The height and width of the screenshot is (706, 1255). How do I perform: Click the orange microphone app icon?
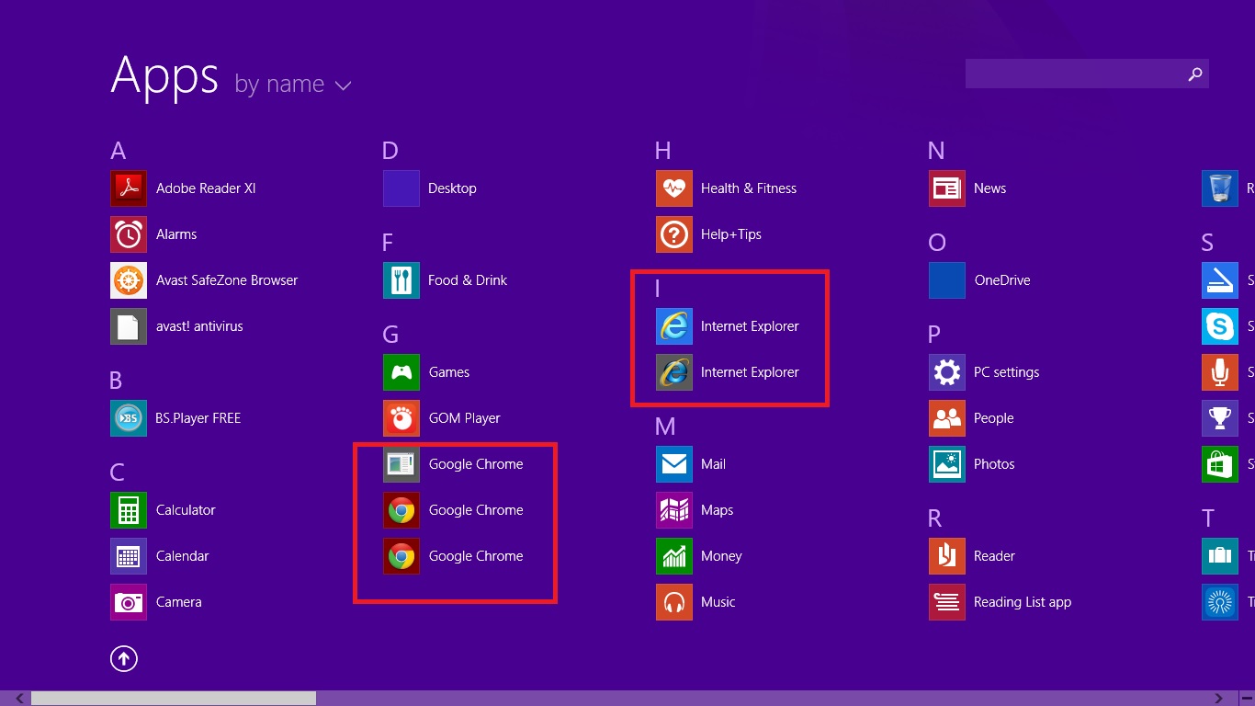click(x=1220, y=372)
